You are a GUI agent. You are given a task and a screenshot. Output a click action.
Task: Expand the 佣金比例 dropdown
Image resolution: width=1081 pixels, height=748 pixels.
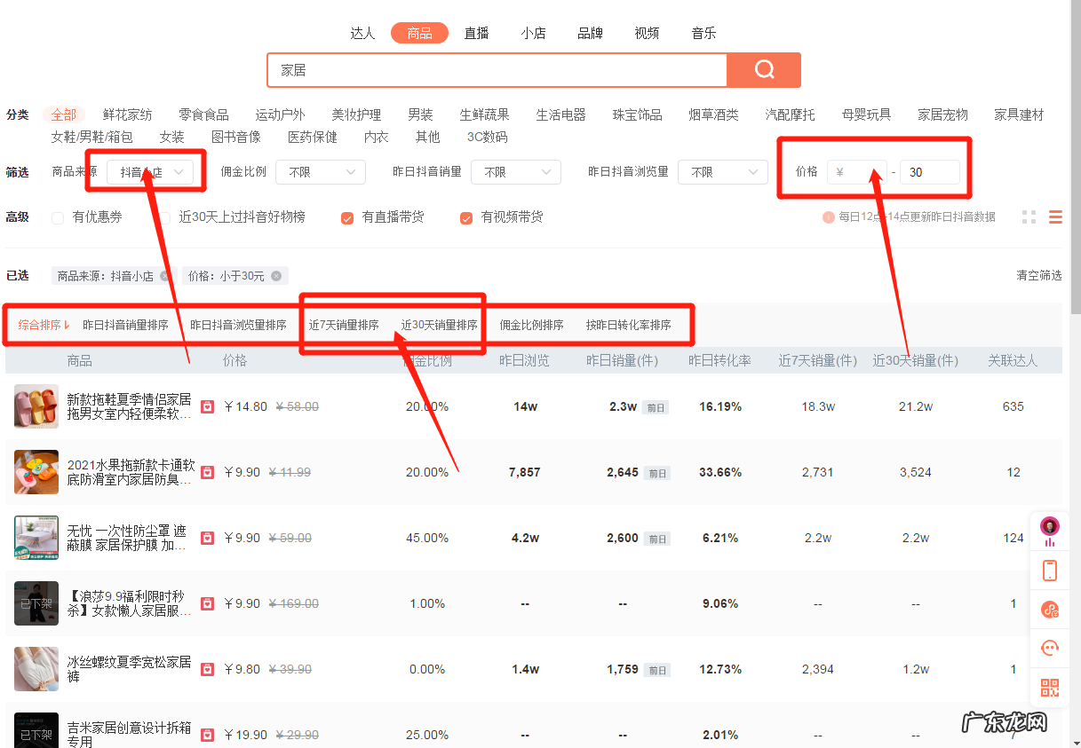(320, 171)
